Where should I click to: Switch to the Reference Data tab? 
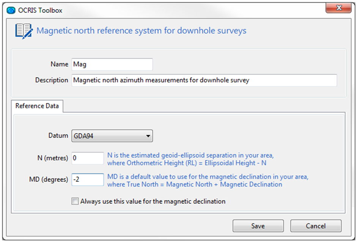point(37,106)
